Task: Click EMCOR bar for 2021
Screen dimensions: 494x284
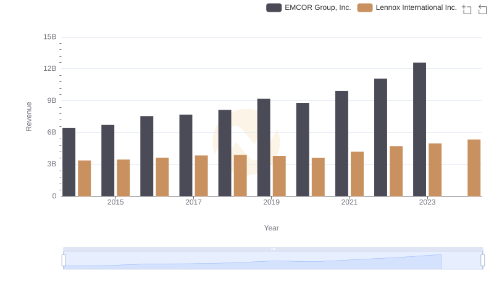Action: pyautogui.click(x=341, y=144)
